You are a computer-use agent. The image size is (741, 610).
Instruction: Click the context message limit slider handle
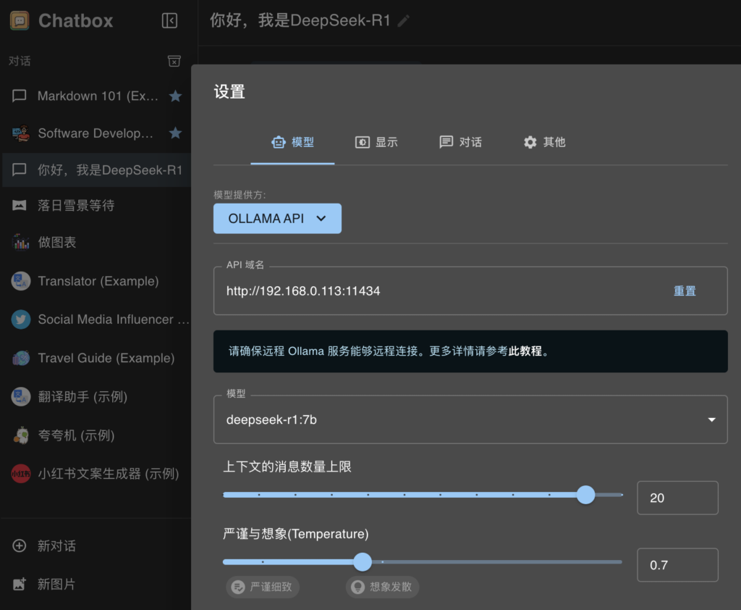(586, 495)
